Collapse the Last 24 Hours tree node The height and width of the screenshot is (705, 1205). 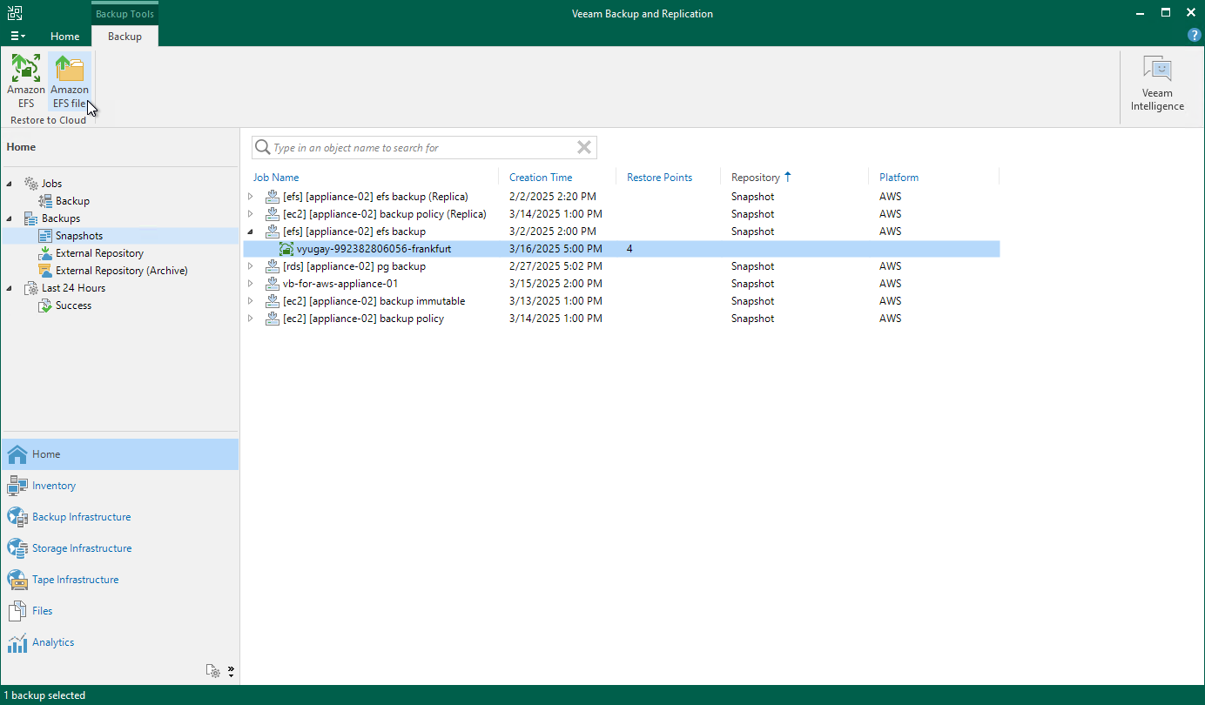click(10, 288)
